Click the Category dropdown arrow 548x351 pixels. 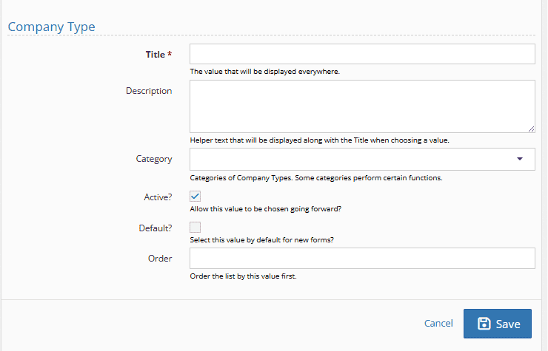pyautogui.click(x=519, y=159)
